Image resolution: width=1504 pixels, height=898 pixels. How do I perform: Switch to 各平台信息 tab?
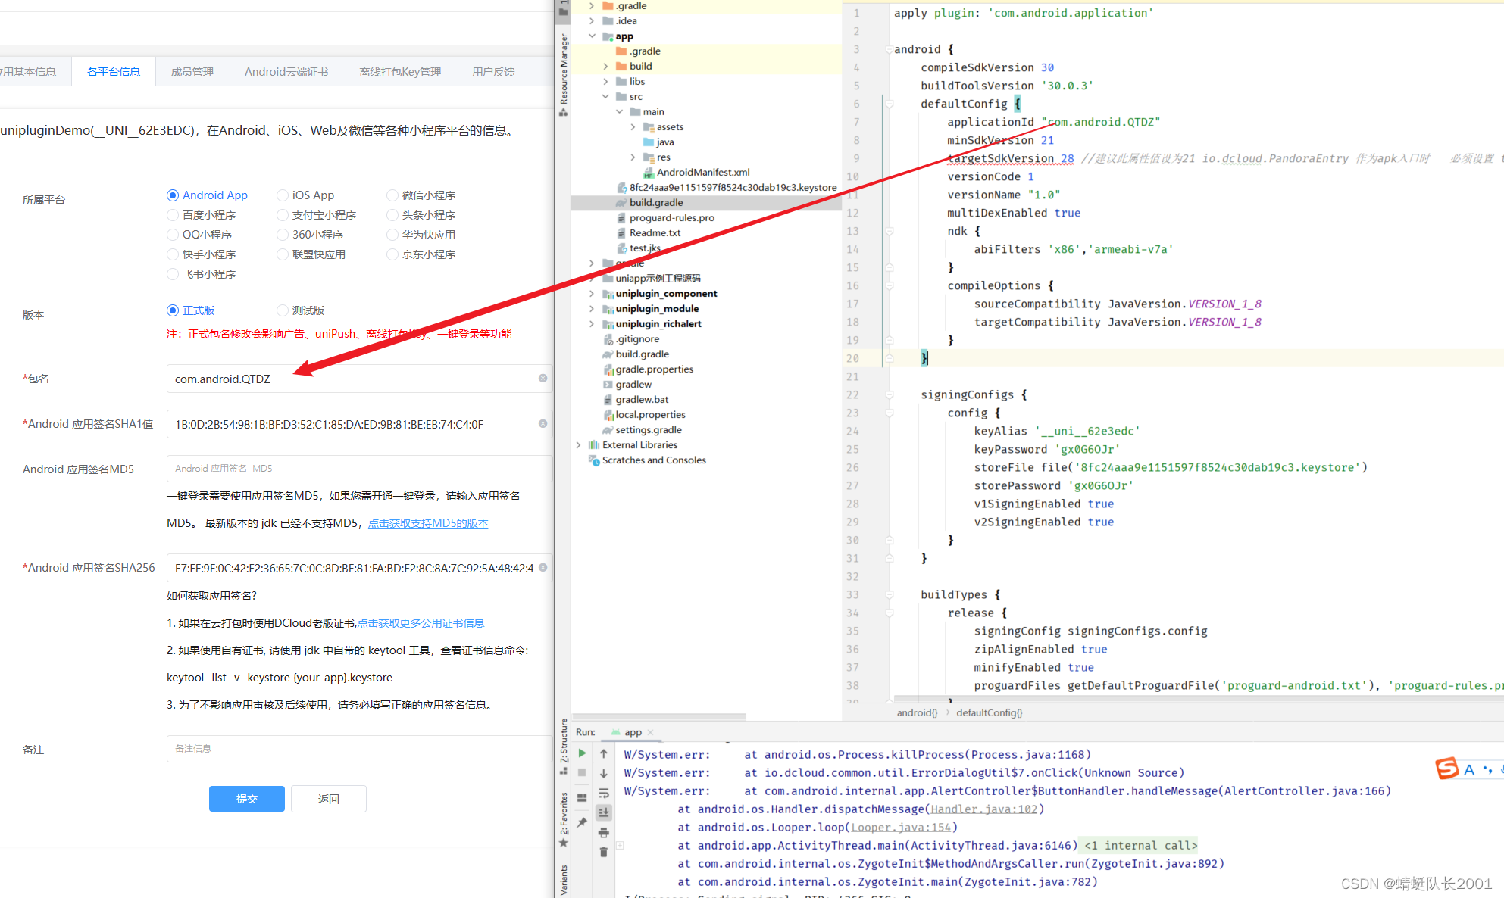[x=114, y=72]
